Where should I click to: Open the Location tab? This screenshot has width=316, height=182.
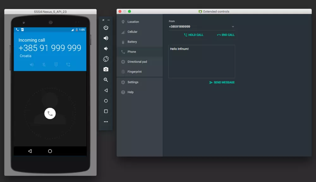(133, 22)
